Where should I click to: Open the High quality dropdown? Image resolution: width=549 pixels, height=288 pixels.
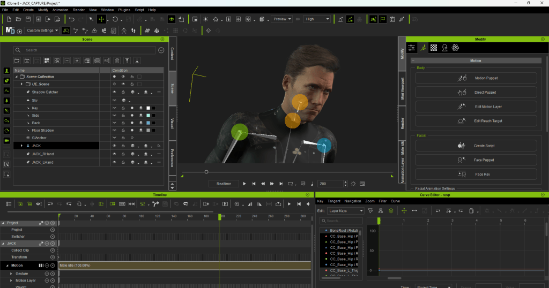(317, 19)
